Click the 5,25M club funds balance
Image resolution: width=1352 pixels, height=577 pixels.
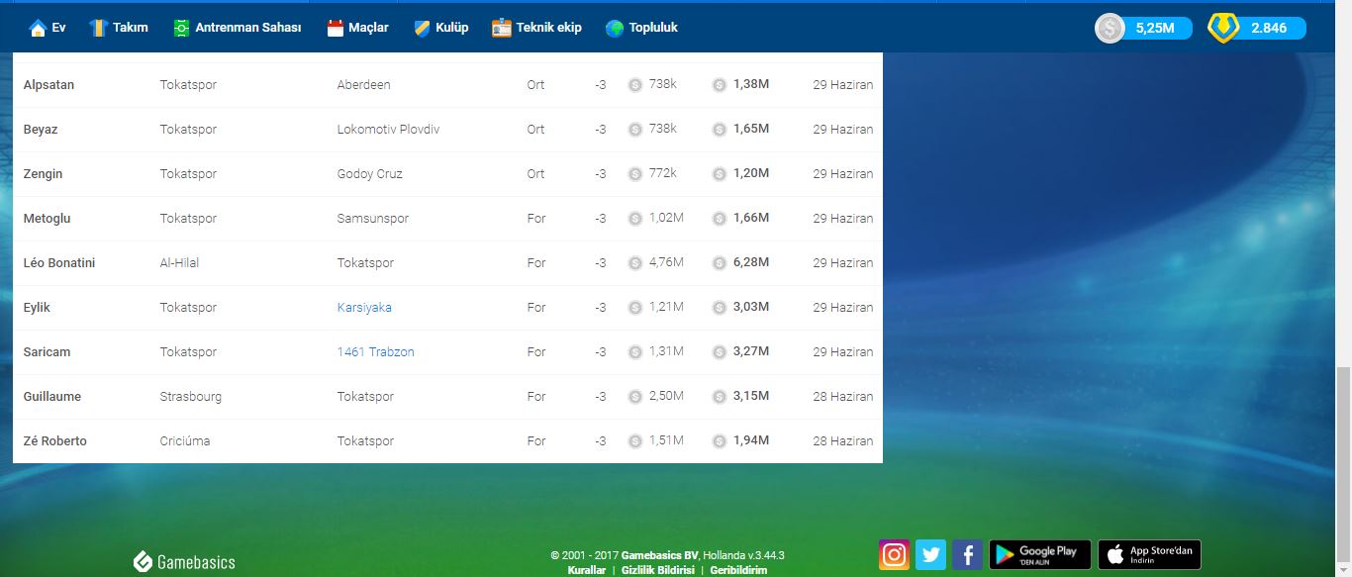pos(1155,28)
